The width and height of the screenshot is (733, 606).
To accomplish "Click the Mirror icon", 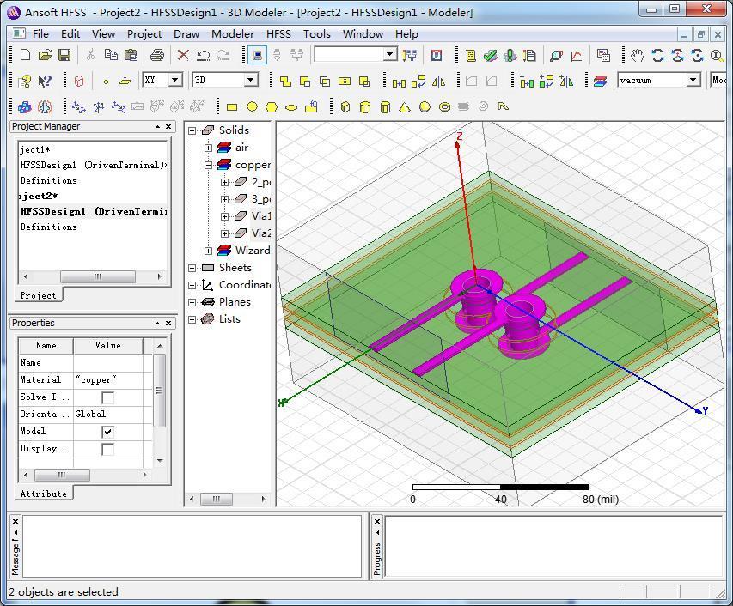I will pyautogui.click(x=438, y=82).
